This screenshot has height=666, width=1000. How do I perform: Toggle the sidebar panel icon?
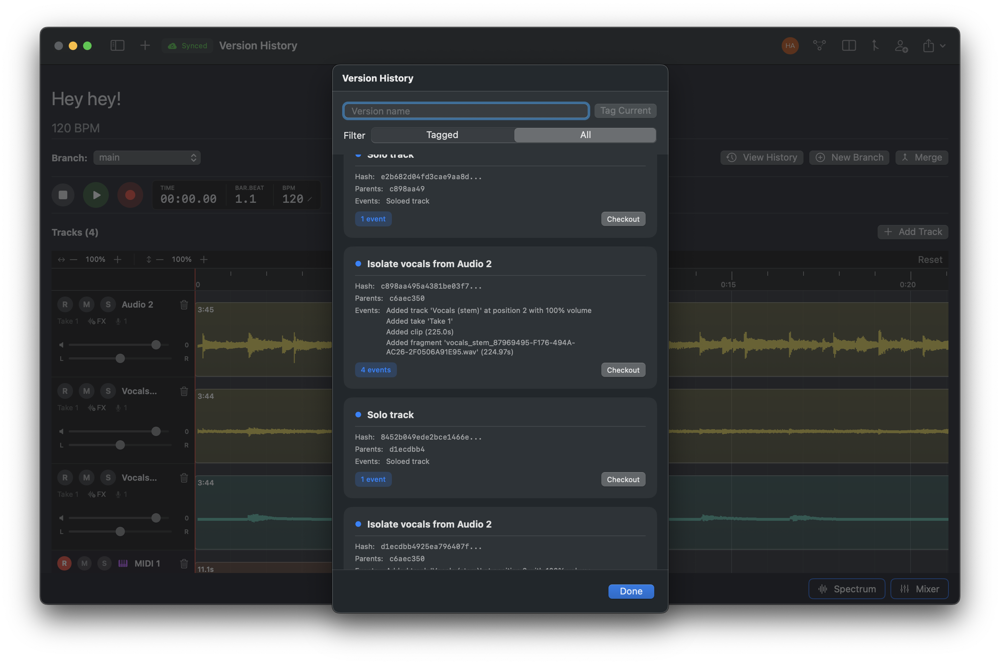point(117,45)
